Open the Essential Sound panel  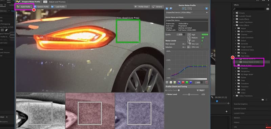coord(240,109)
